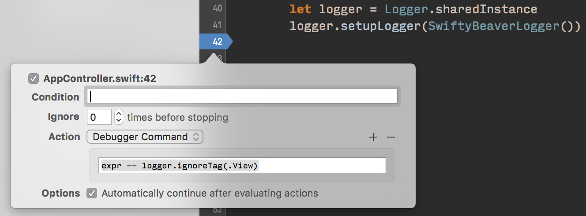Click line number 40 in the gutter
The height and width of the screenshot is (216, 586).
pyautogui.click(x=217, y=8)
